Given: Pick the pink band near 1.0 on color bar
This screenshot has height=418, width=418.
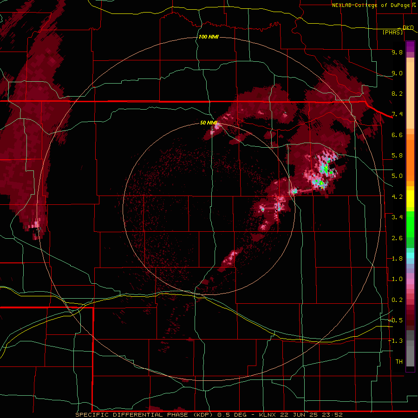Looking at the screenshot, I should click(410, 281).
